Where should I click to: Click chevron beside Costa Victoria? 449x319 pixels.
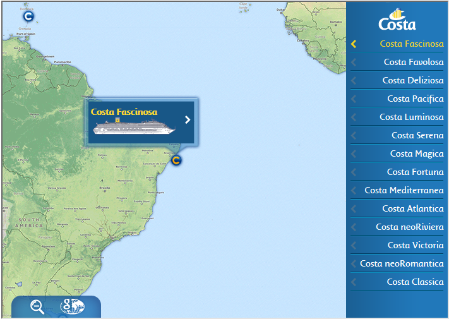[354, 245]
